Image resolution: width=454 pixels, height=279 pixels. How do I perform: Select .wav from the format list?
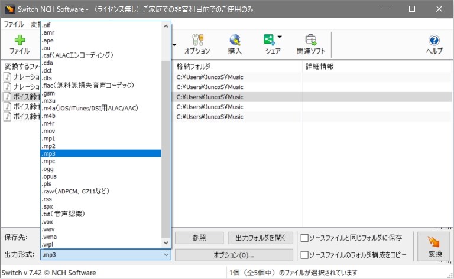[101, 229]
